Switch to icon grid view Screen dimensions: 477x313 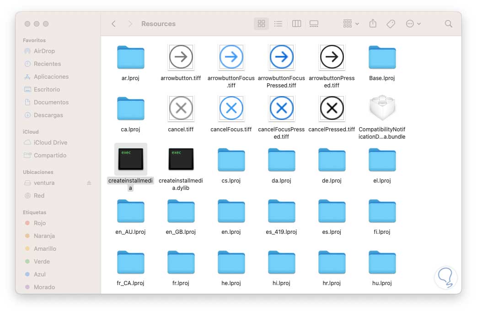[261, 24]
